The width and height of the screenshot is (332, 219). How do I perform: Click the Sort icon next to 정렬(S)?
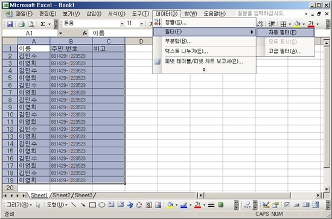point(158,22)
